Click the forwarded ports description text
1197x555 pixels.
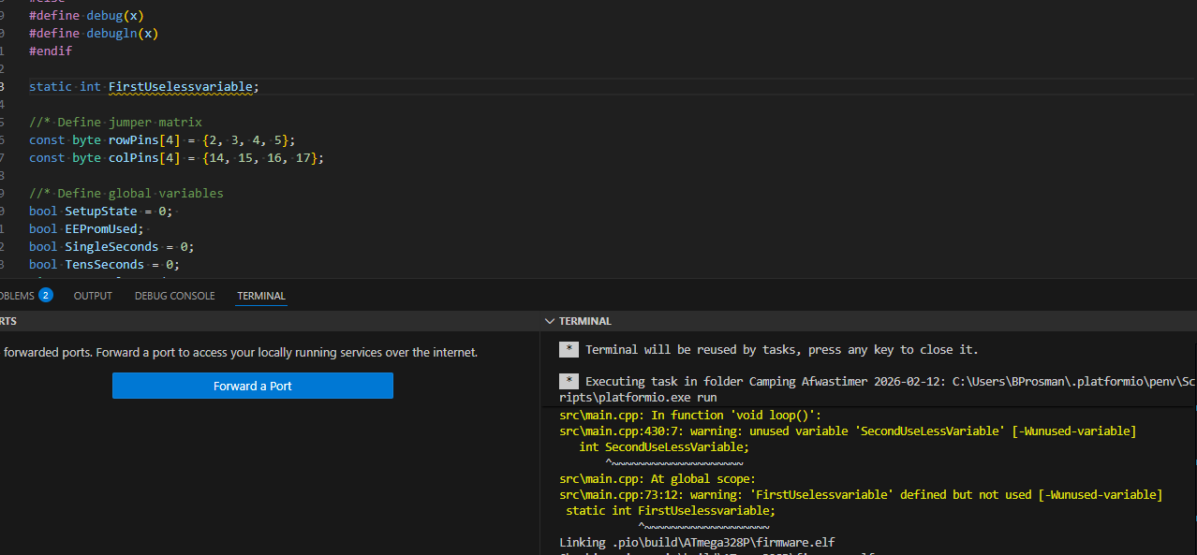(239, 353)
